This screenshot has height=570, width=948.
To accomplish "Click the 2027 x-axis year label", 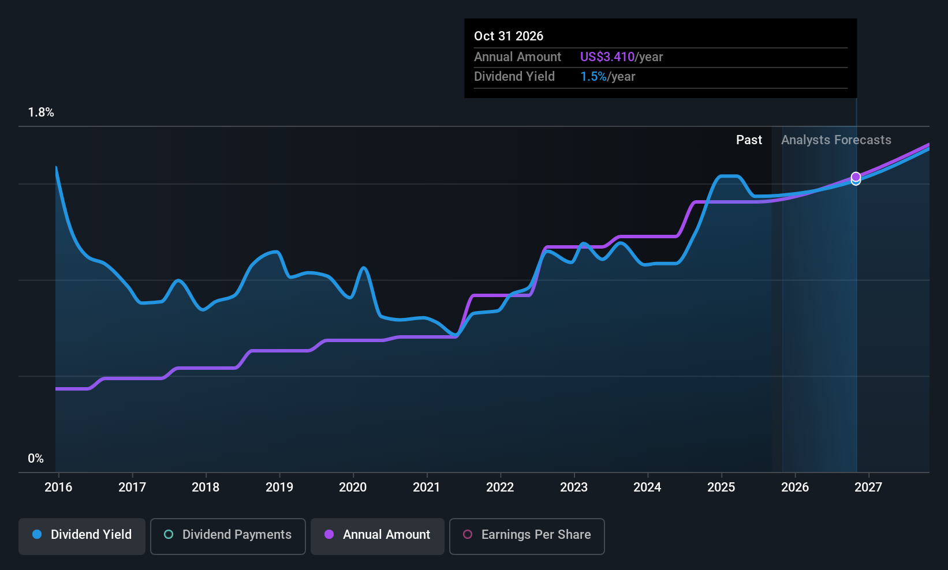I will [x=868, y=487].
